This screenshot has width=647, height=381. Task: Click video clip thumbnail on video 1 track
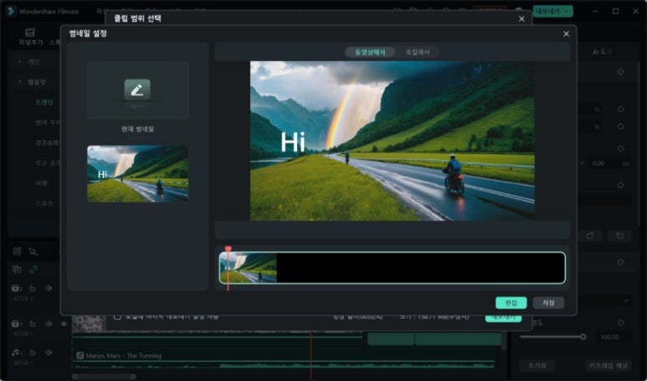click(88, 324)
